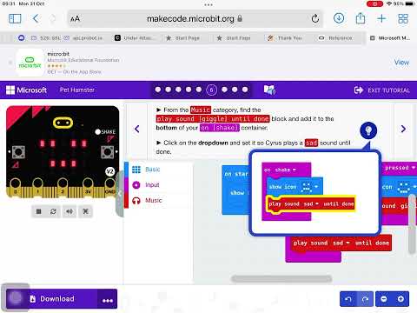Jump to the second tutorial step dot

(x=168, y=90)
